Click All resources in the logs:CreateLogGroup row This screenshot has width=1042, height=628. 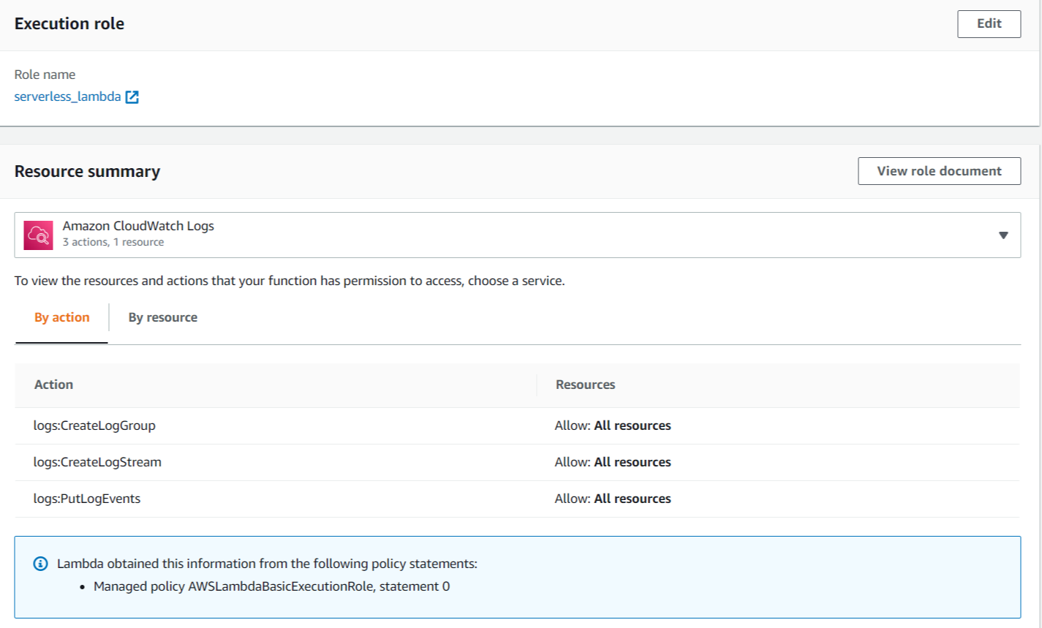coord(633,425)
